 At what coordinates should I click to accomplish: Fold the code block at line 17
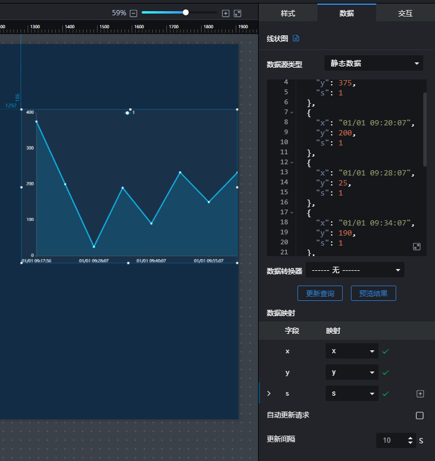pyautogui.click(x=292, y=213)
